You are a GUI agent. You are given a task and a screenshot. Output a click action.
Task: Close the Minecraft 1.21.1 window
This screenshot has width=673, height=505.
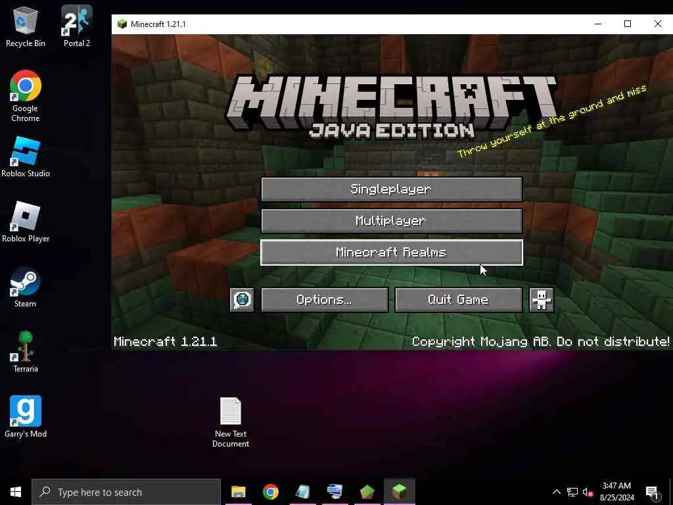(x=657, y=24)
